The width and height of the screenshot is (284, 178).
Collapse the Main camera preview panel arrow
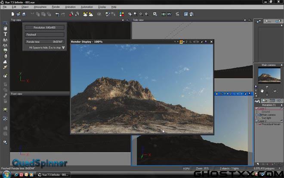click(x=281, y=65)
